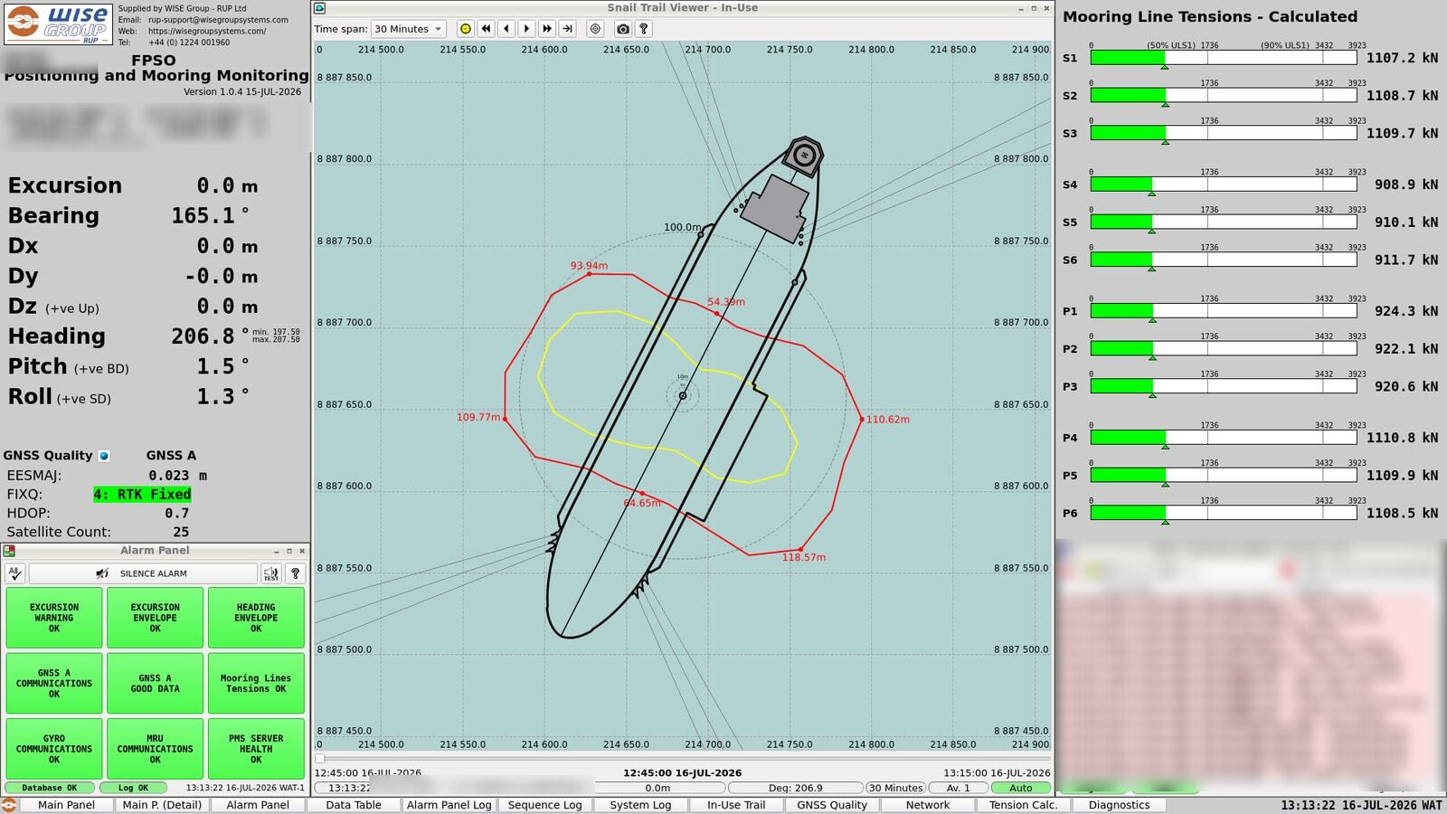The height and width of the screenshot is (814, 1447).
Task: Click the P6 tension bar gauge
Action: click(1224, 513)
